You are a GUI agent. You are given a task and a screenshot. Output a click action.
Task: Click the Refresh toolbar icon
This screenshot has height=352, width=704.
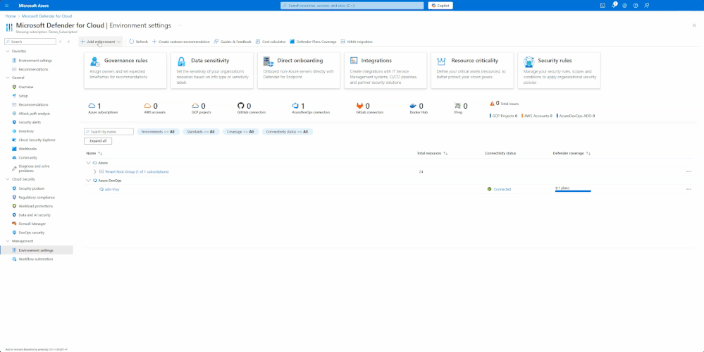132,42
